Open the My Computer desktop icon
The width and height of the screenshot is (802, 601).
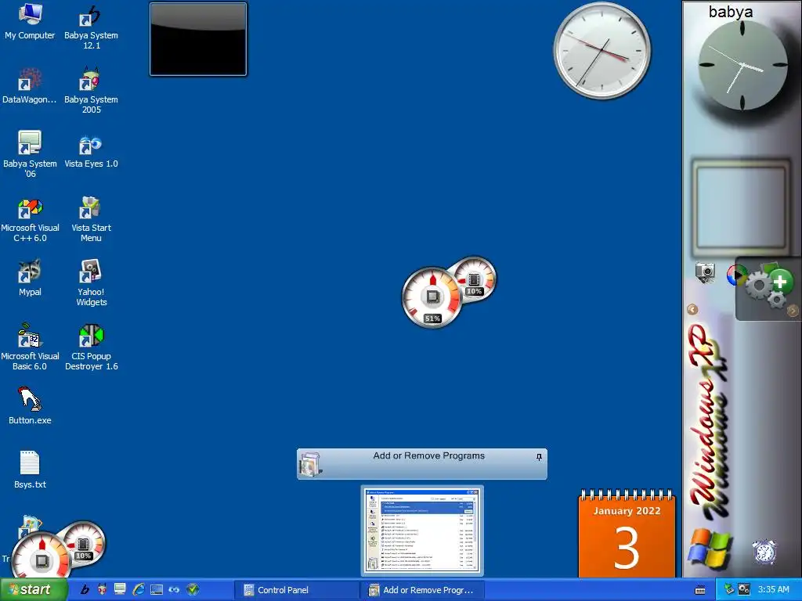30,21
